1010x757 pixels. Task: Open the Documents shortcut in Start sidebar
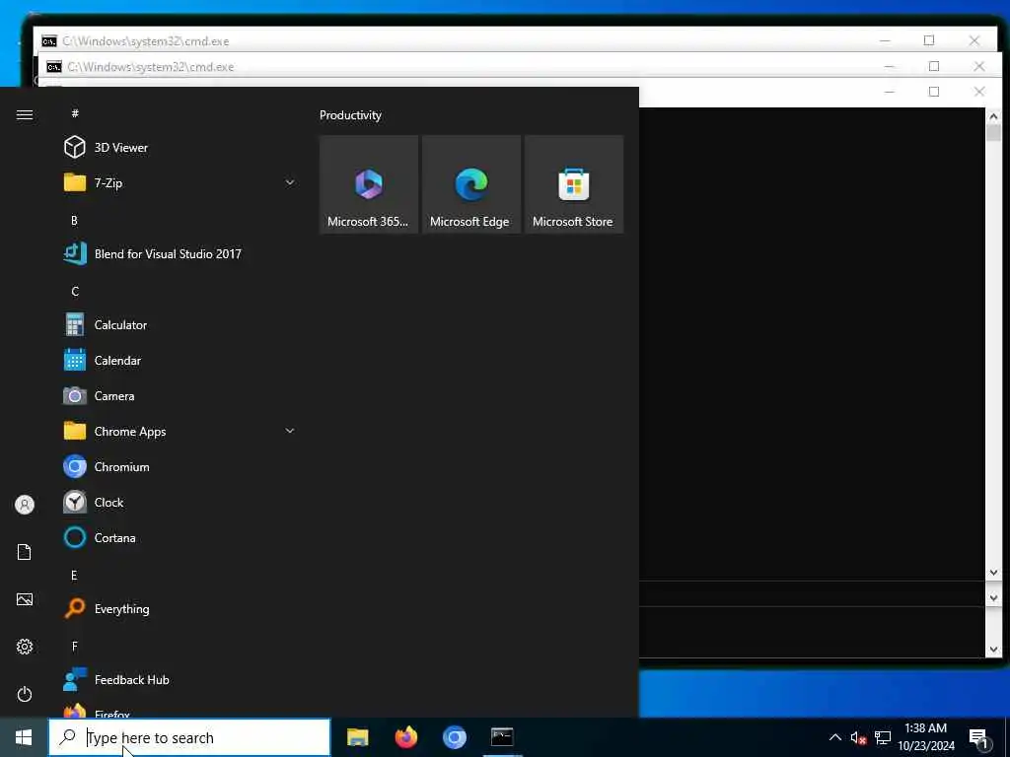pyautogui.click(x=25, y=552)
